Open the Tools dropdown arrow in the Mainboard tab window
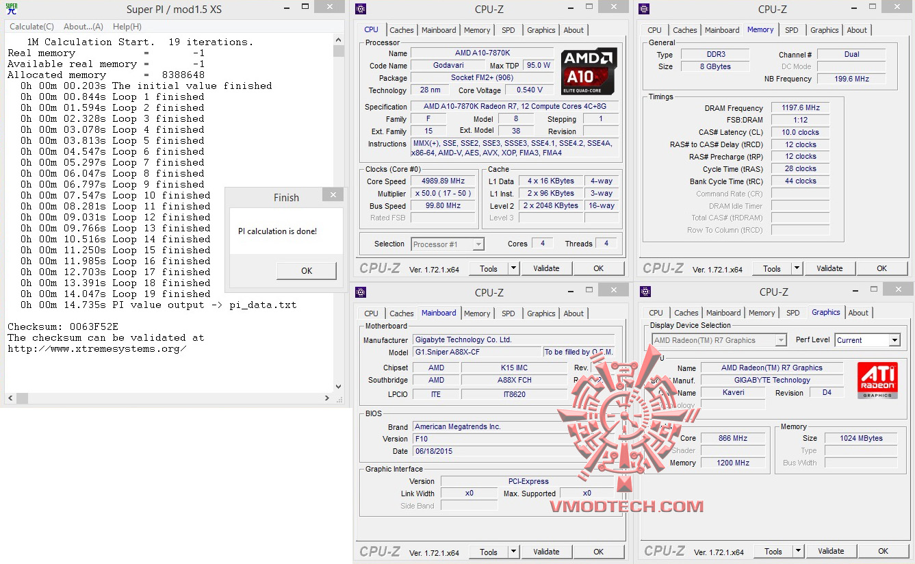915x564 pixels. point(513,552)
